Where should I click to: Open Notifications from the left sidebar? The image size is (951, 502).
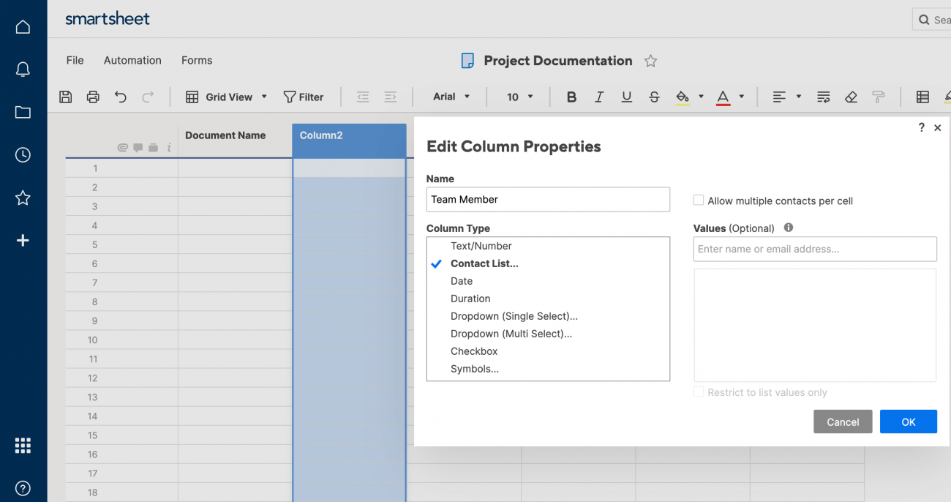coord(23,69)
